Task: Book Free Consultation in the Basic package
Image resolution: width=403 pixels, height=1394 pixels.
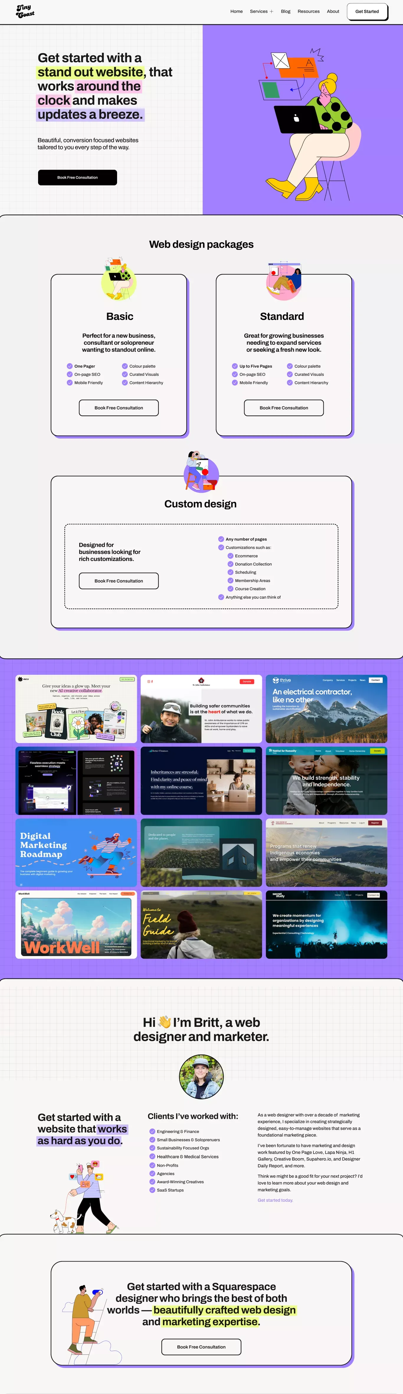Action: [119, 408]
